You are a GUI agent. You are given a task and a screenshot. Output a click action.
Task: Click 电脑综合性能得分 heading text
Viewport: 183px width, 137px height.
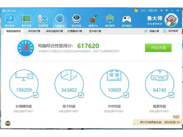[56, 46]
